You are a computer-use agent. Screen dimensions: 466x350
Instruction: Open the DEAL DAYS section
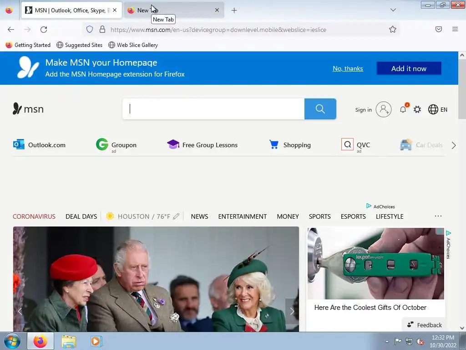coord(81,216)
